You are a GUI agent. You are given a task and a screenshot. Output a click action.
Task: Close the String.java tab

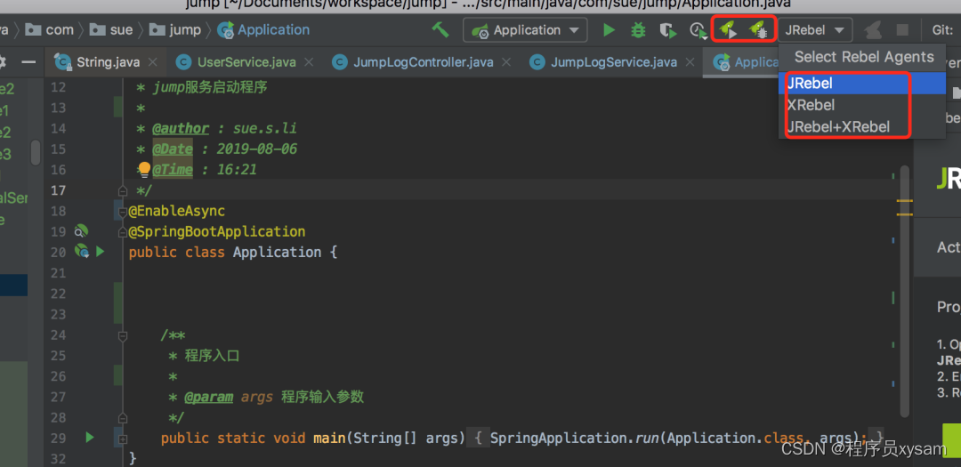153,62
